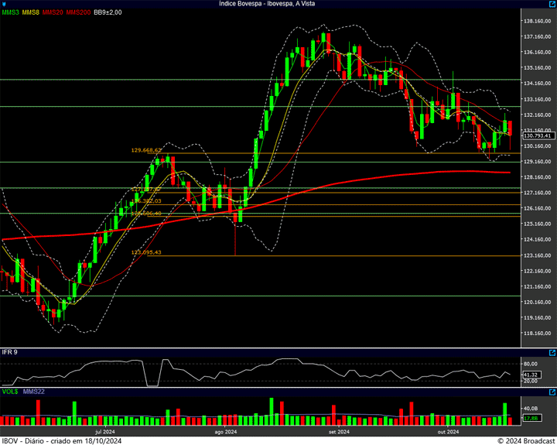Screen dimensions: 557x445
Task: Toggle the MMS20 moving average legend
Action: (53, 12)
